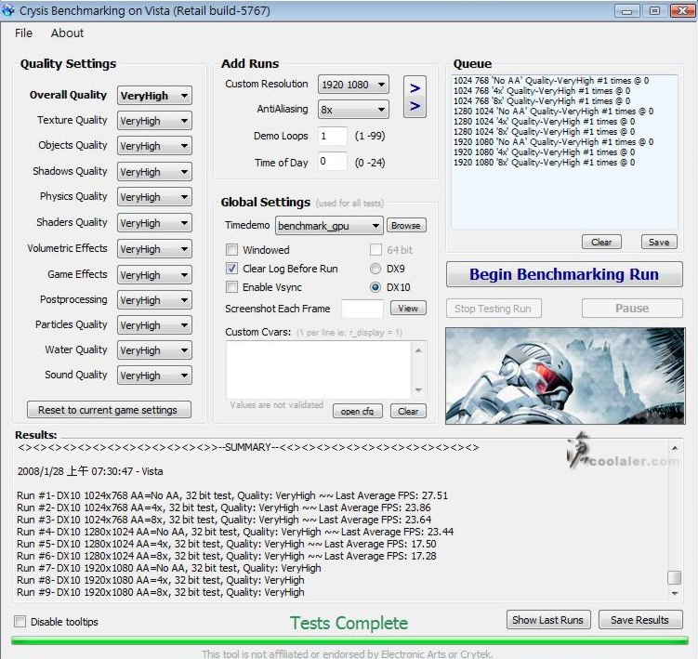
Task: Open AntiAliasing 8x dropdown
Action: pyautogui.click(x=353, y=110)
